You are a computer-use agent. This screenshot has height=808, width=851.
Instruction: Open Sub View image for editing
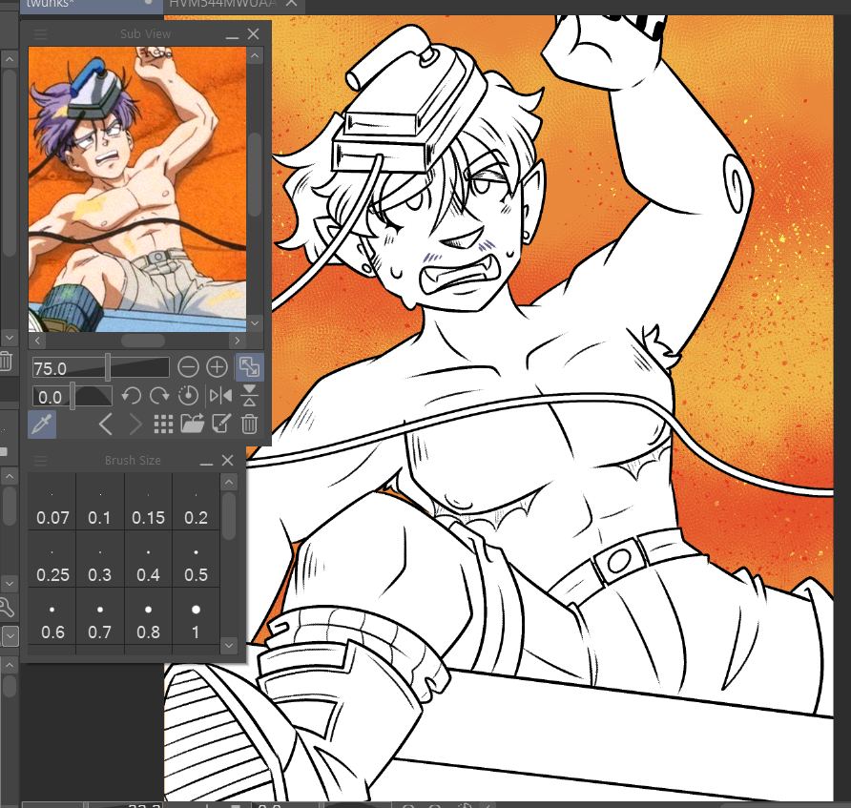tap(221, 424)
